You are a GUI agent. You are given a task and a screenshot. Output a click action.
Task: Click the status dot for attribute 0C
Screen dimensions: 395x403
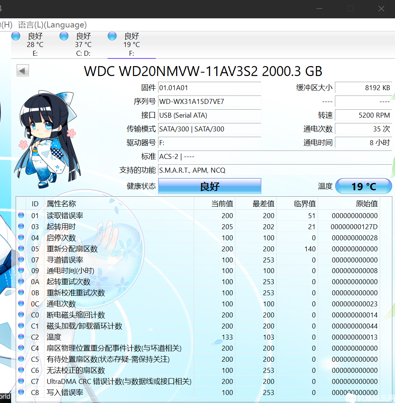click(x=21, y=304)
